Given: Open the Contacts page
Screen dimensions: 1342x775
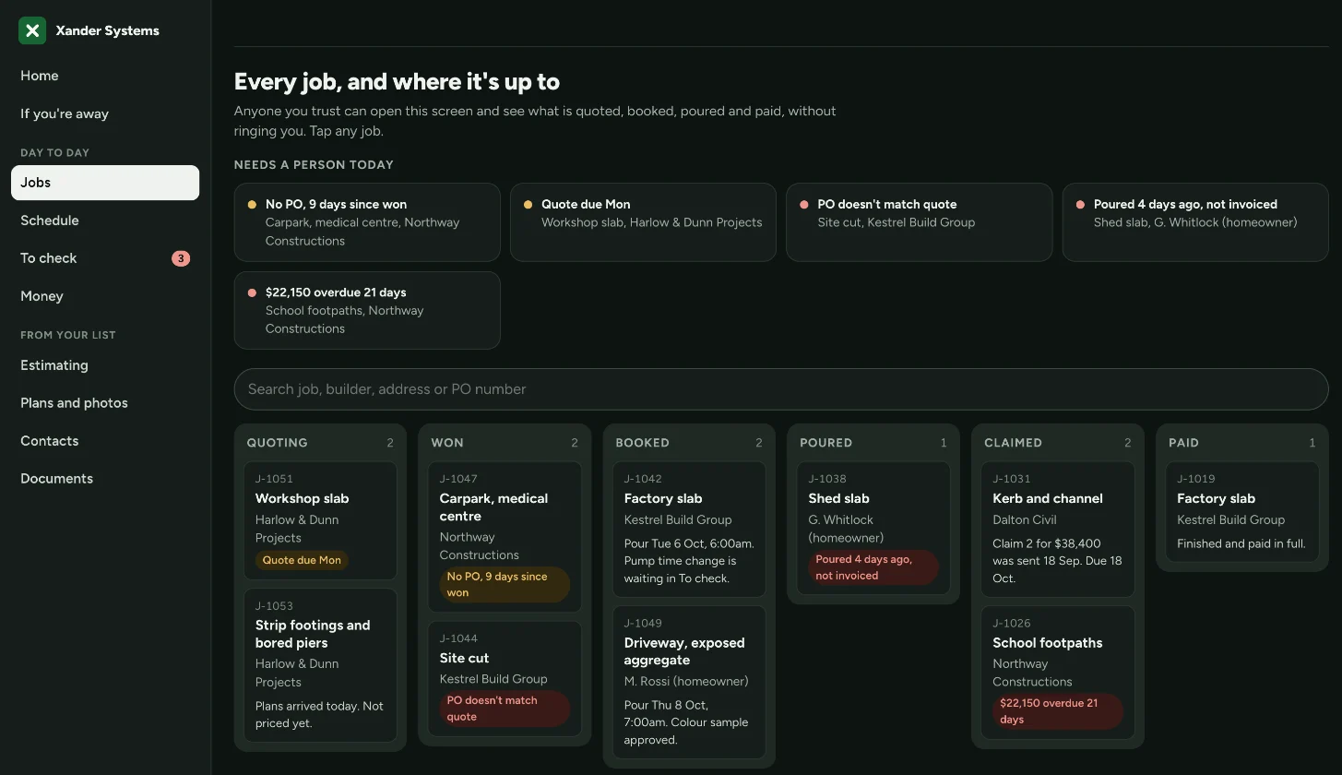Looking at the screenshot, I should (x=105, y=441).
